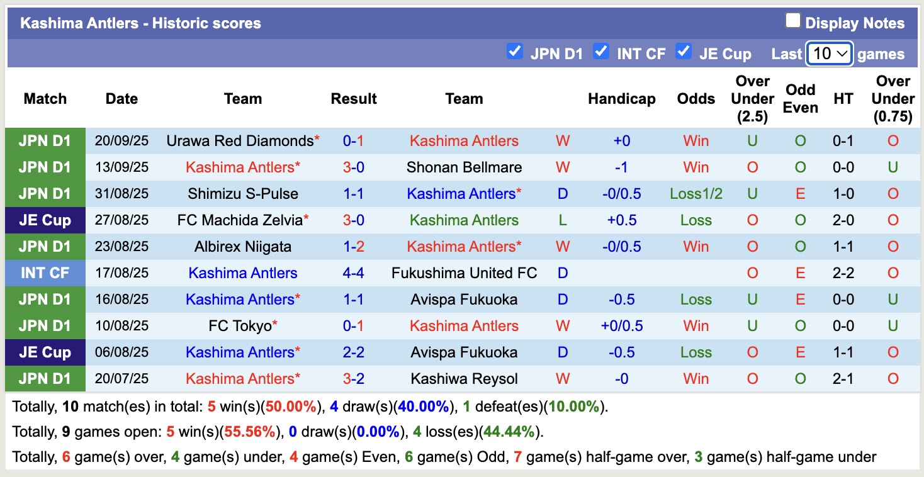
Task: Click the Albirex Niigata team name
Action: tap(242, 247)
